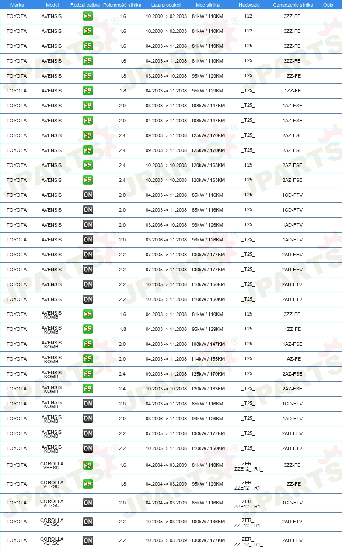This screenshot has width=342, height=550.
Task: Click 1CD-FTV engine code in Corolla Verso row
Action: (x=292, y=503)
